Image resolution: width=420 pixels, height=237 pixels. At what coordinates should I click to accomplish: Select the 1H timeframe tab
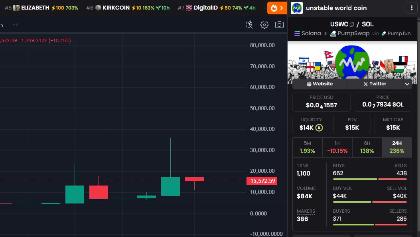(337, 147)
